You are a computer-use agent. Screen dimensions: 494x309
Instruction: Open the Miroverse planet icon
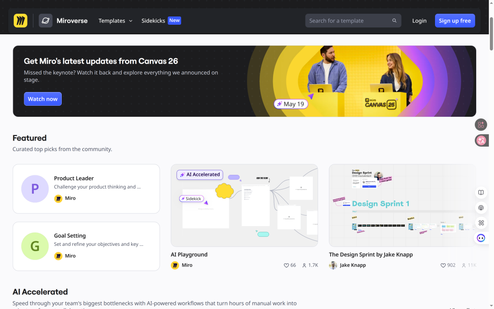tap(46, 21)
